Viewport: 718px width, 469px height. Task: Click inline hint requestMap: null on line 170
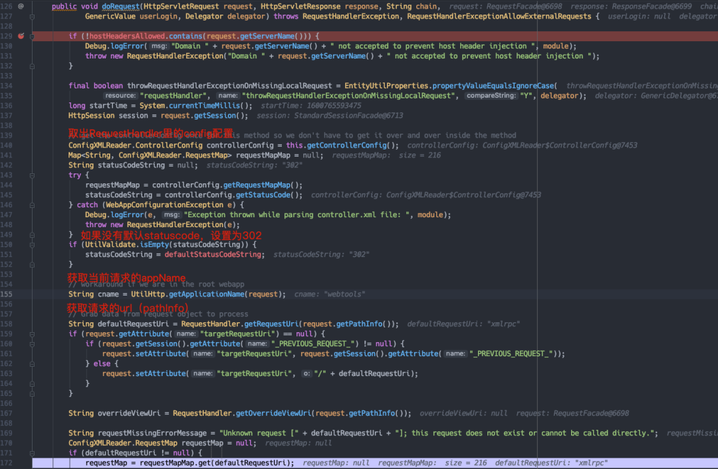click(x=298, y=443)
